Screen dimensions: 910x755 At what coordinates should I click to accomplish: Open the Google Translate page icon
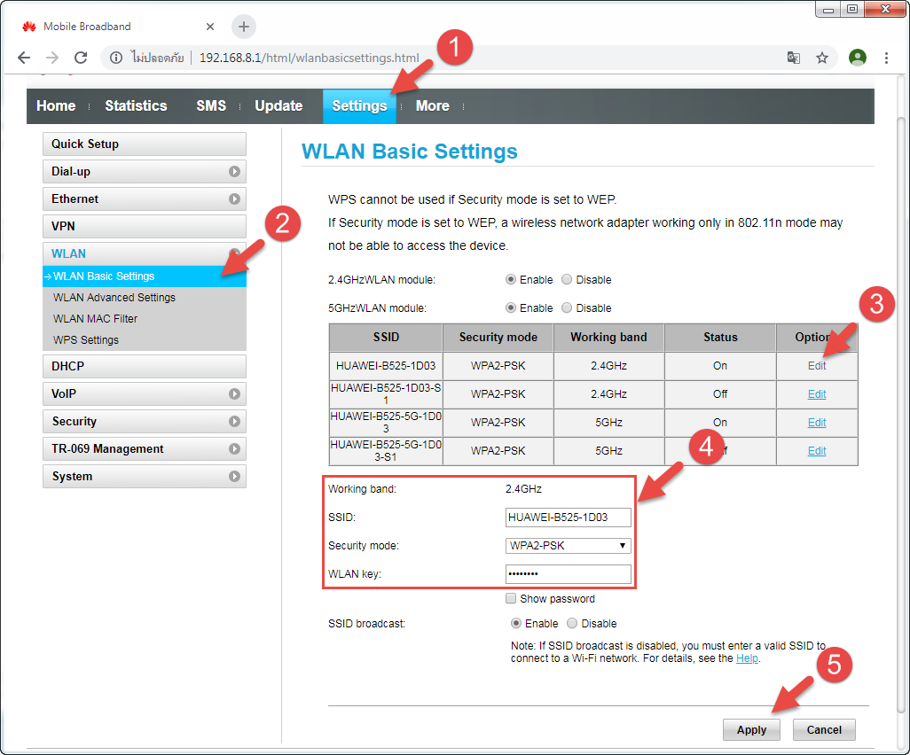click(793, 58)
